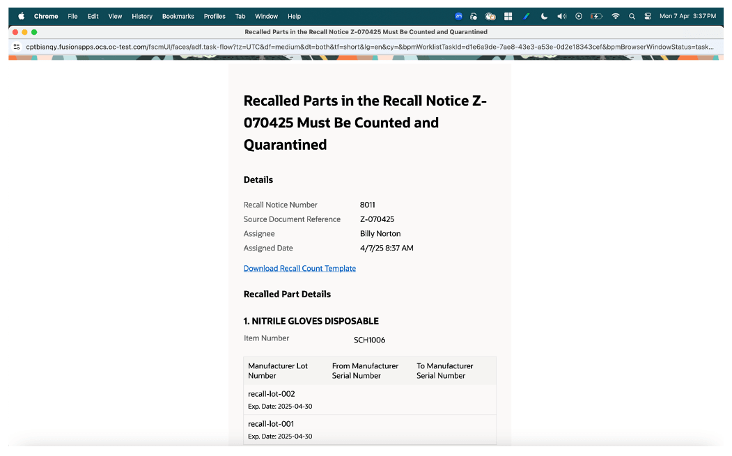Image resolution: width=732 pixels, height=456 pixels.
Task: Click the item number SCH1006
Action: [x=369, y=340]
